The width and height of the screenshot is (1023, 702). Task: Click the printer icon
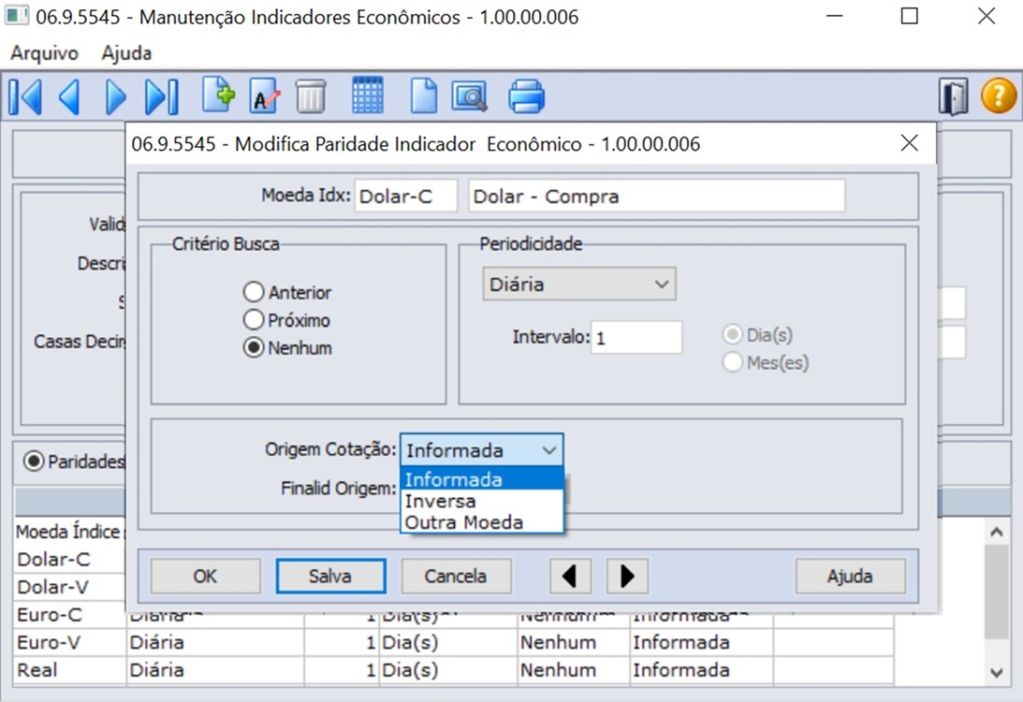[x=526, y=95]
